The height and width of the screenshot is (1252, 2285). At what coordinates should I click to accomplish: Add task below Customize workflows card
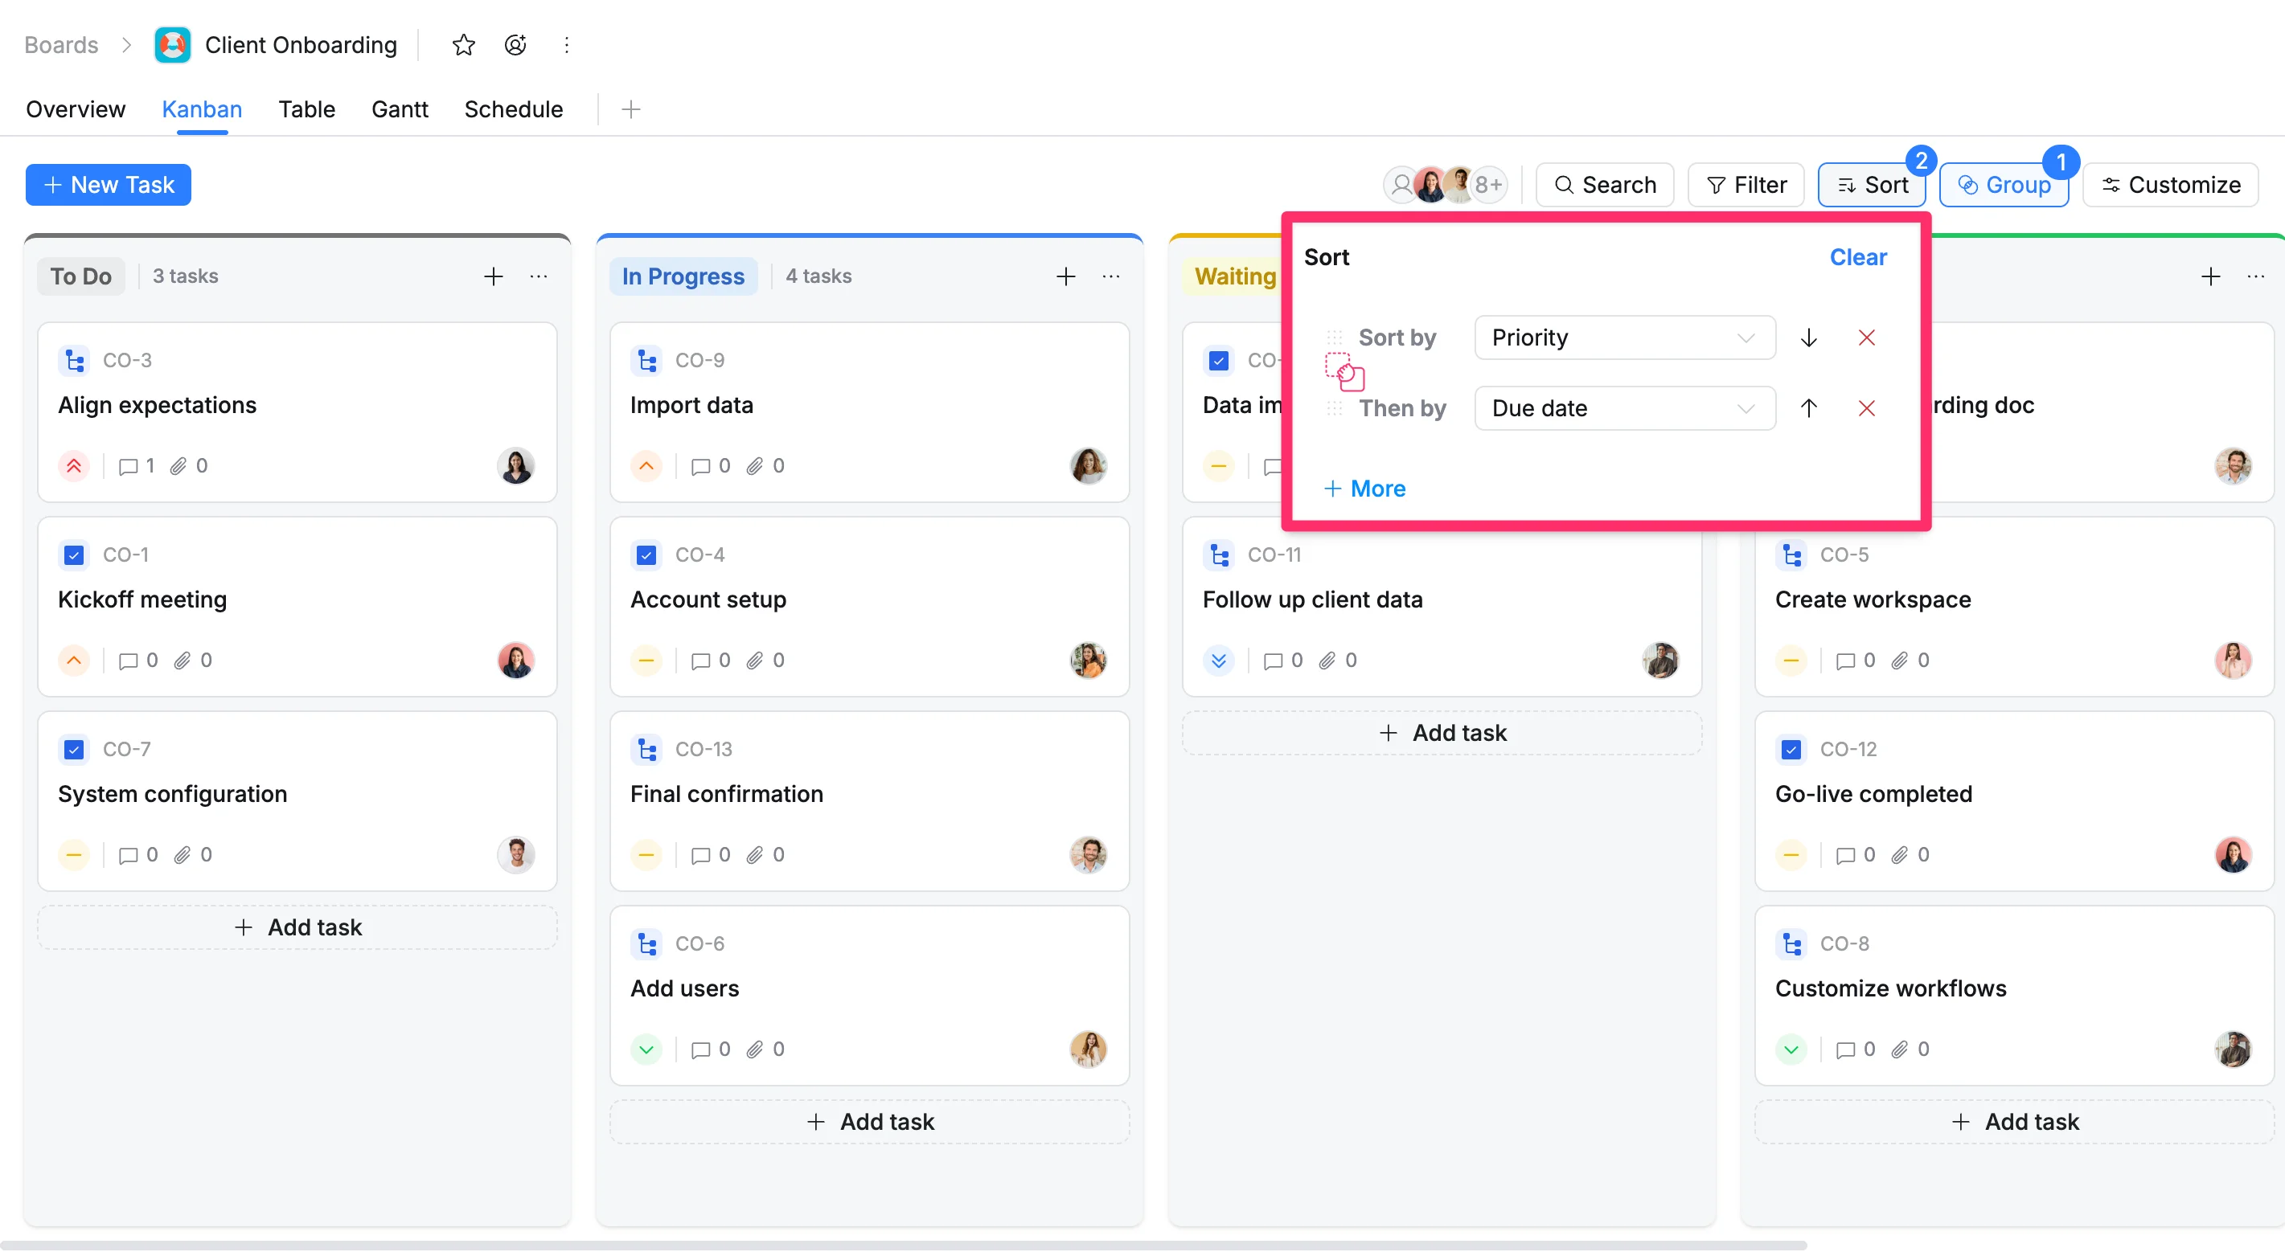[x=2015, y=1123]
